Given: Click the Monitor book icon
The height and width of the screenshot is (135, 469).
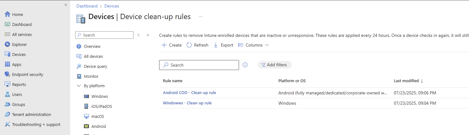Looking at the screenshot, I should 79,76.
